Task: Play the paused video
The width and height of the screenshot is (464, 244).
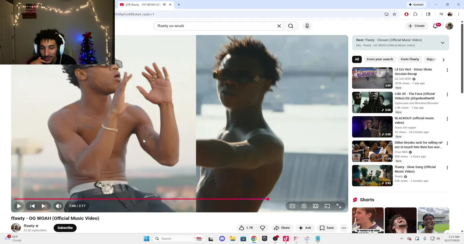Action: click(19, 206)
